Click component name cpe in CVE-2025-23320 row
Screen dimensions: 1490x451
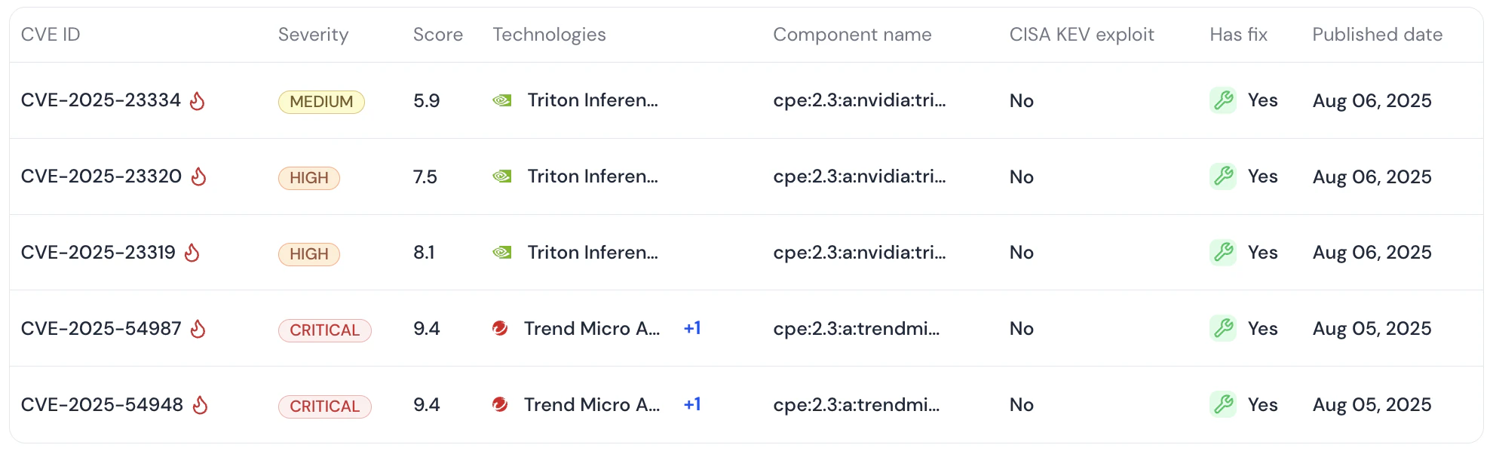pyautogui.click(x=860, y=176)
